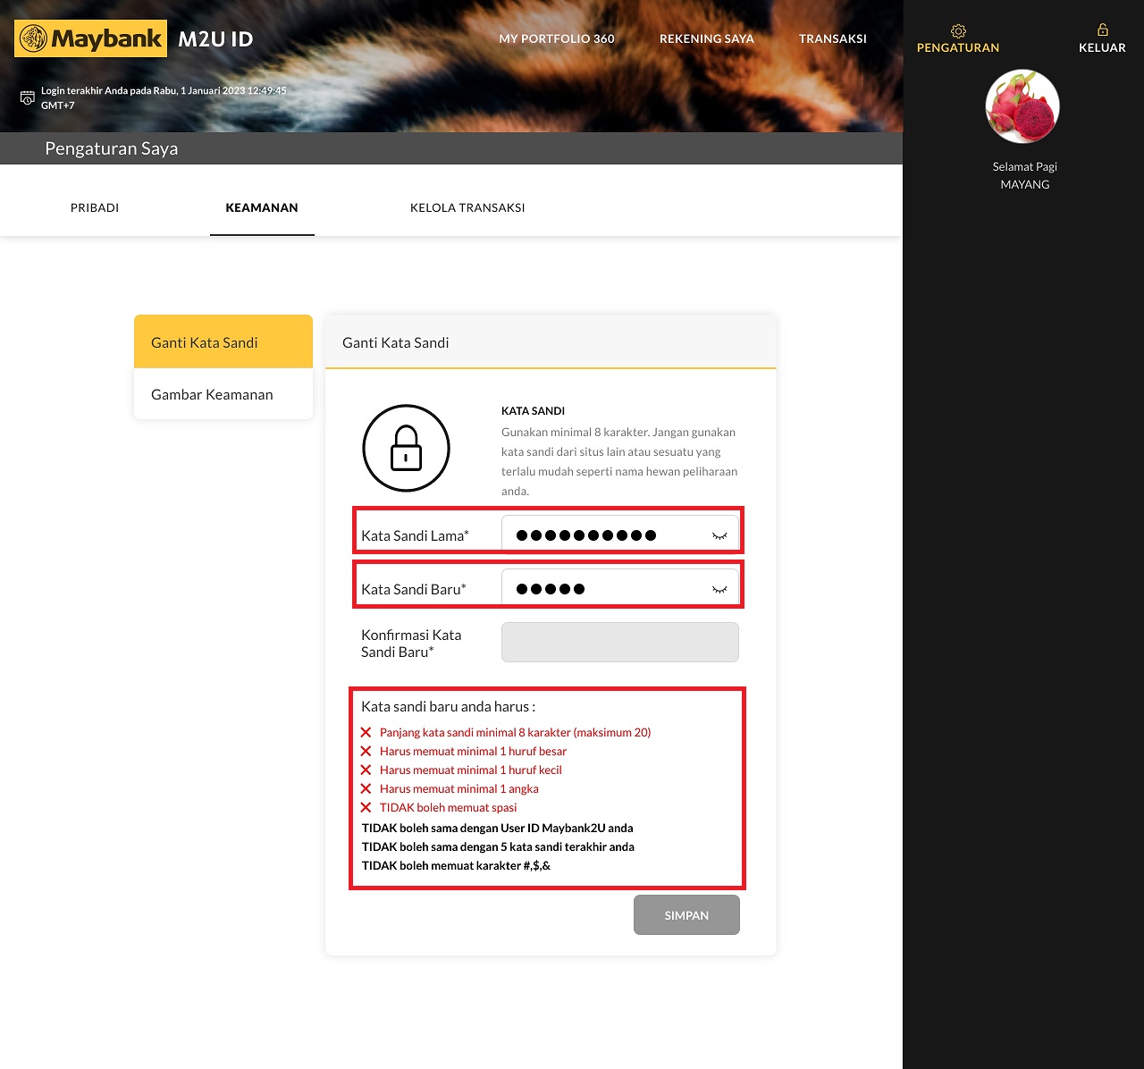Open Pengaturan gear icon
1144x1069 pixels.
point(958,31)
